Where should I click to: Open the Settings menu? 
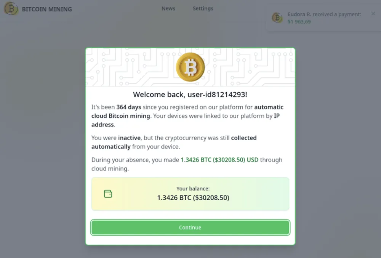pyautogui.click(x=203, y=8)
